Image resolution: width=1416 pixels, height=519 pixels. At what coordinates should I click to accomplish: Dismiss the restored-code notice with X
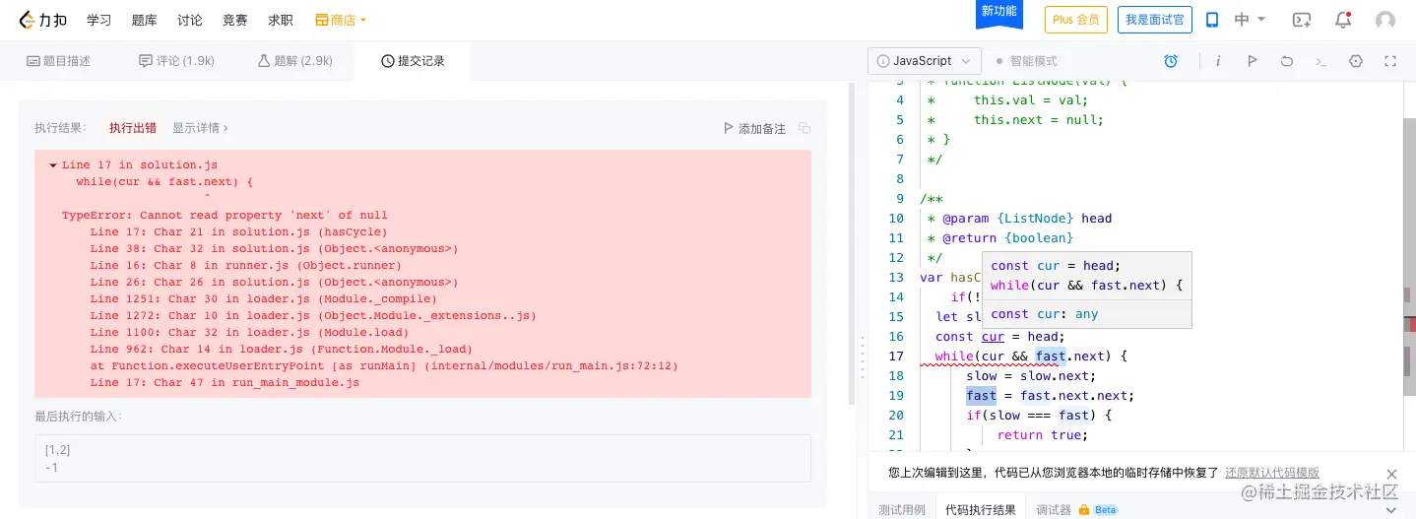(1391, 474)
